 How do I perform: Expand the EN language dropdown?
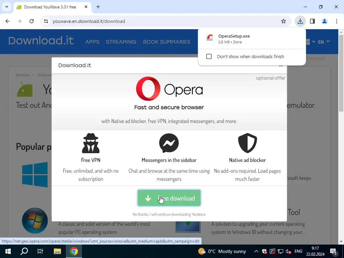(324, 42)
